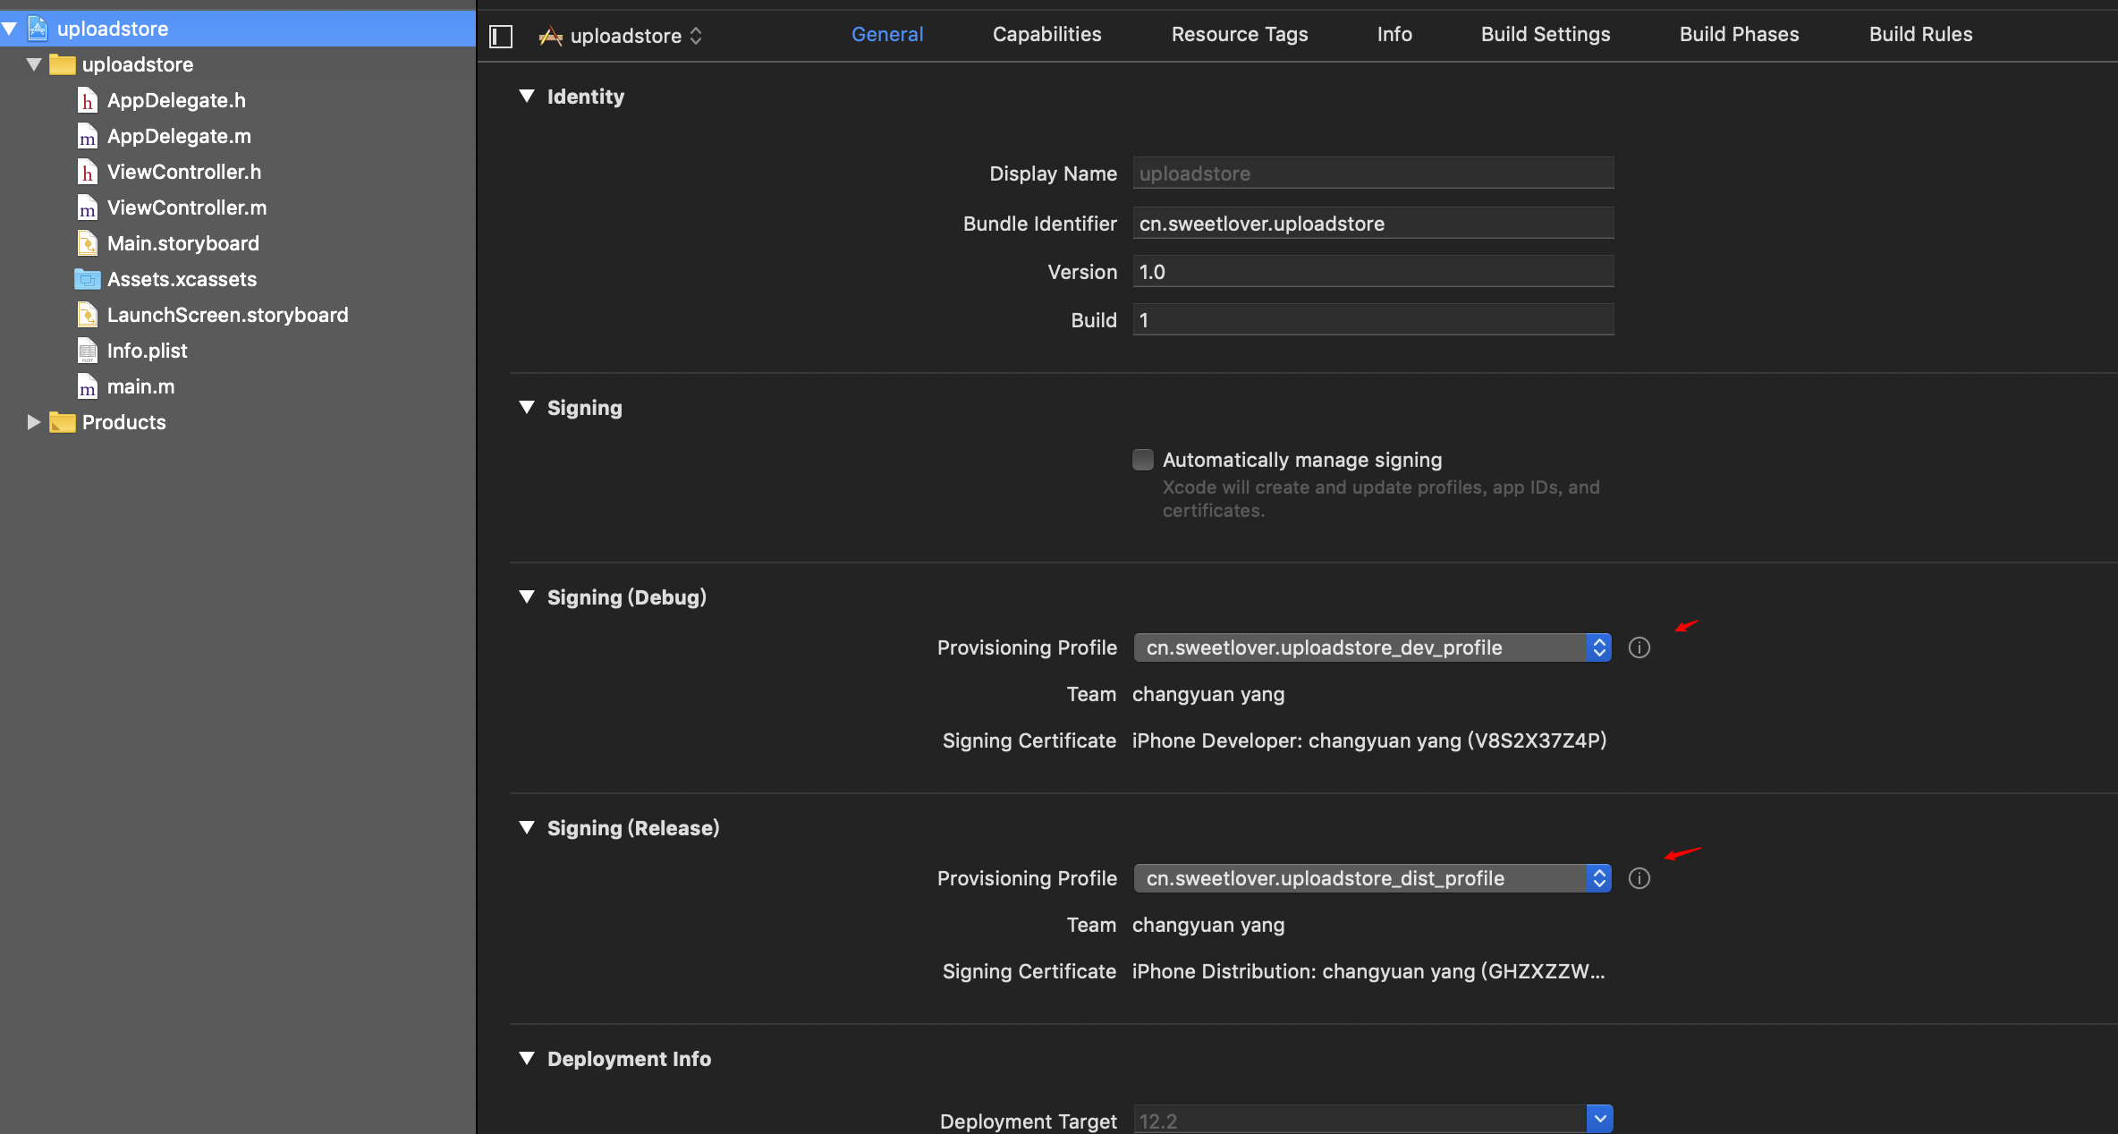Collapse the Signing (Debug) section
Viewport: 2118px width, 1134px height.
(x=527, y=597)
